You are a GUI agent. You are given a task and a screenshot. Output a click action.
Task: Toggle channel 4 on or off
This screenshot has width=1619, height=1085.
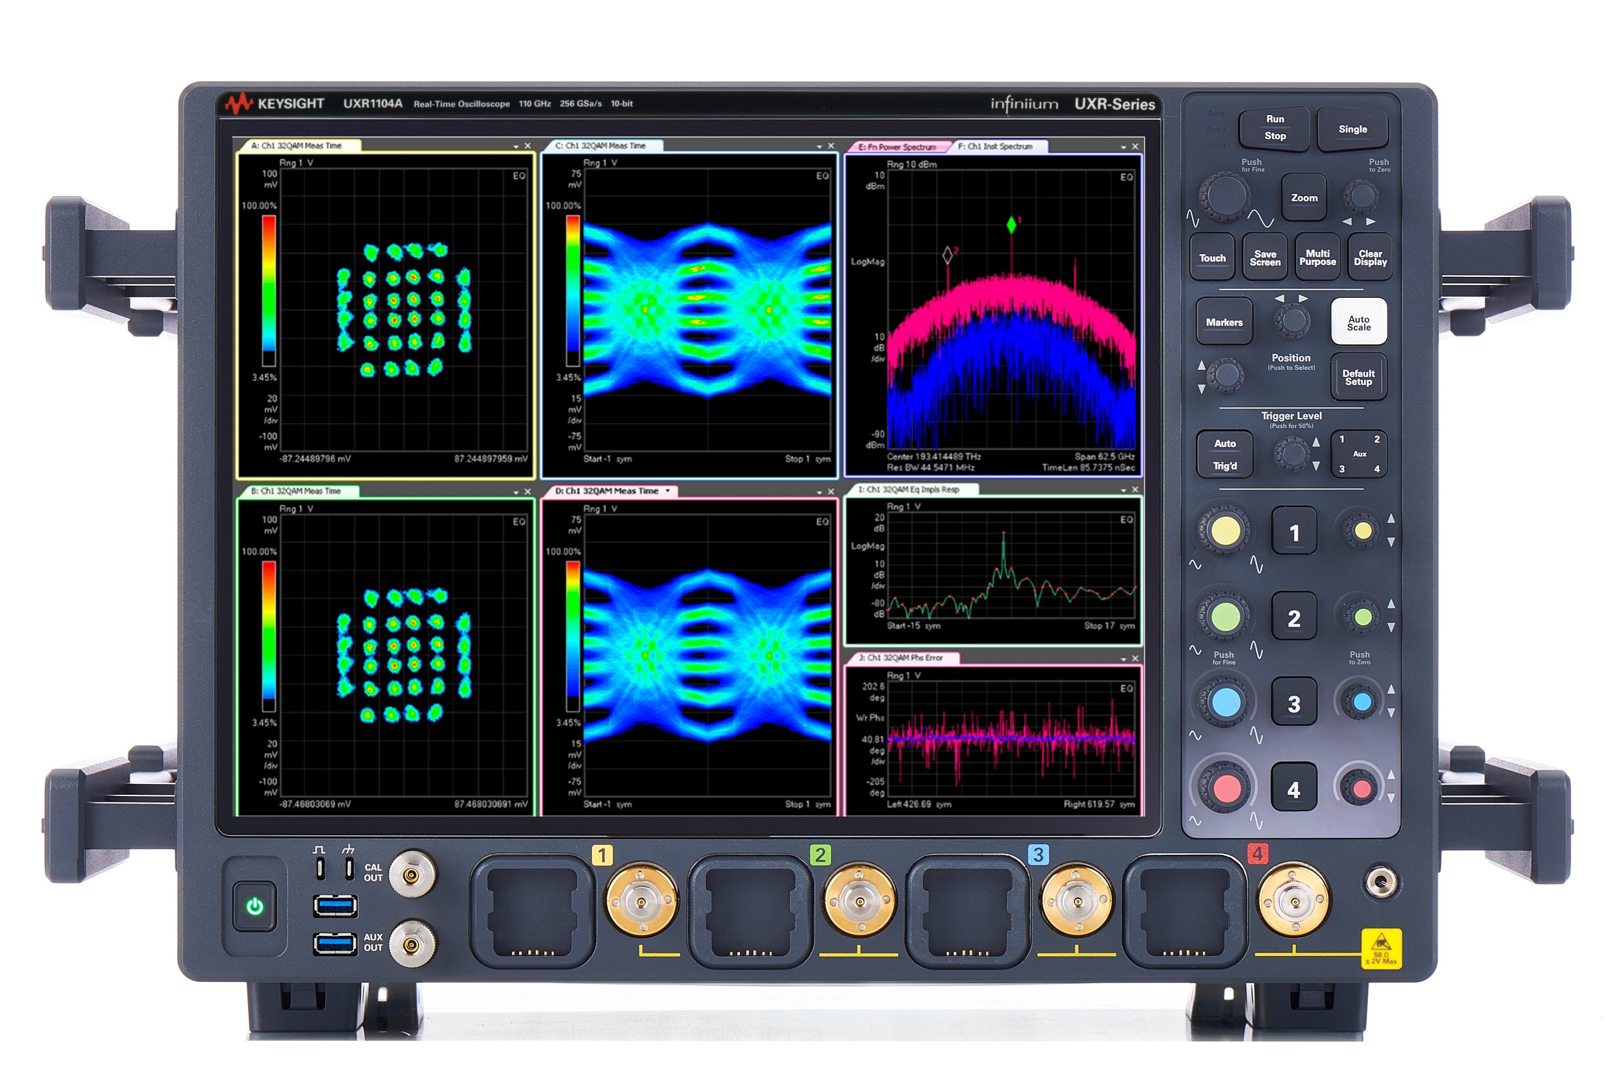(x=1295, y=789)
